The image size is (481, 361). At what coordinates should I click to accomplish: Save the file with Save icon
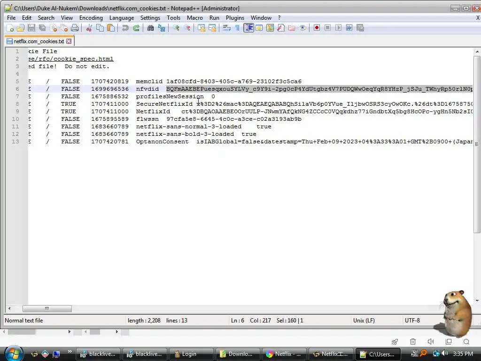click(x=31, y=28)
